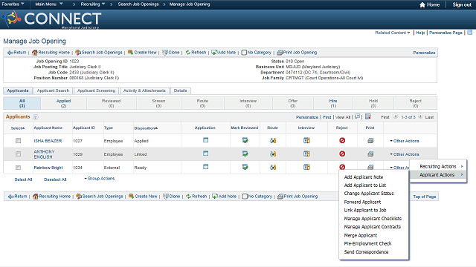The image size is (476, 267).
Task: Go to next applicants page arrow
Action: pos(420,116)
